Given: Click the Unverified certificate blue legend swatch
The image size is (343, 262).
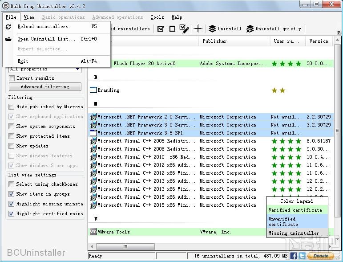Looking at the screenshot, I should tap(297, 221).
